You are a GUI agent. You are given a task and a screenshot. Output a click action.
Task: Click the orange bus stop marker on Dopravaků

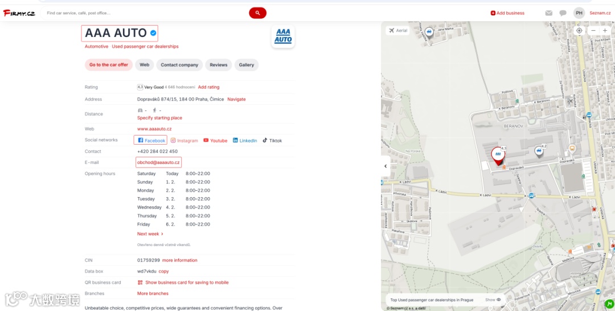[x=572, y=148]
